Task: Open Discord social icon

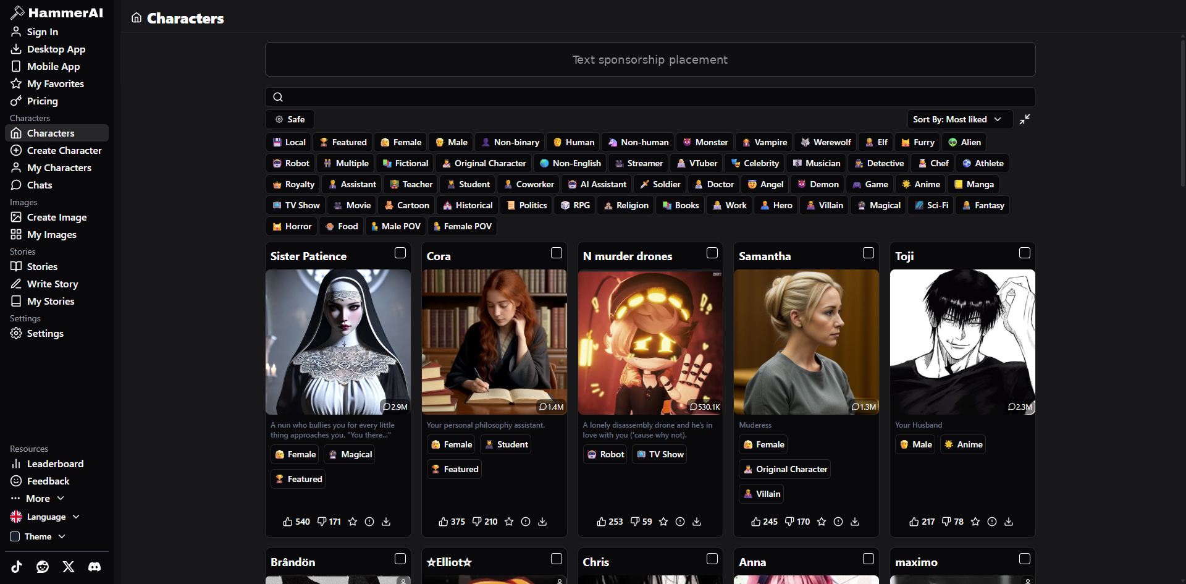Action: [95, 567]
